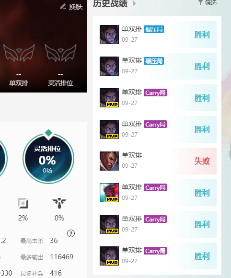Click the 最多输出 value 116469
Image resolution: width=231 pixels, height=278 pixels.
61,257
